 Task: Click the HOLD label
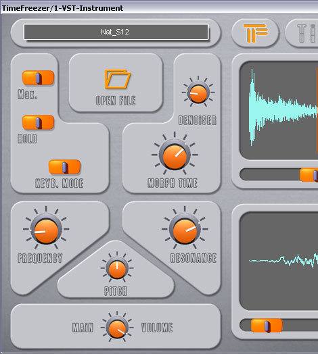28,138
